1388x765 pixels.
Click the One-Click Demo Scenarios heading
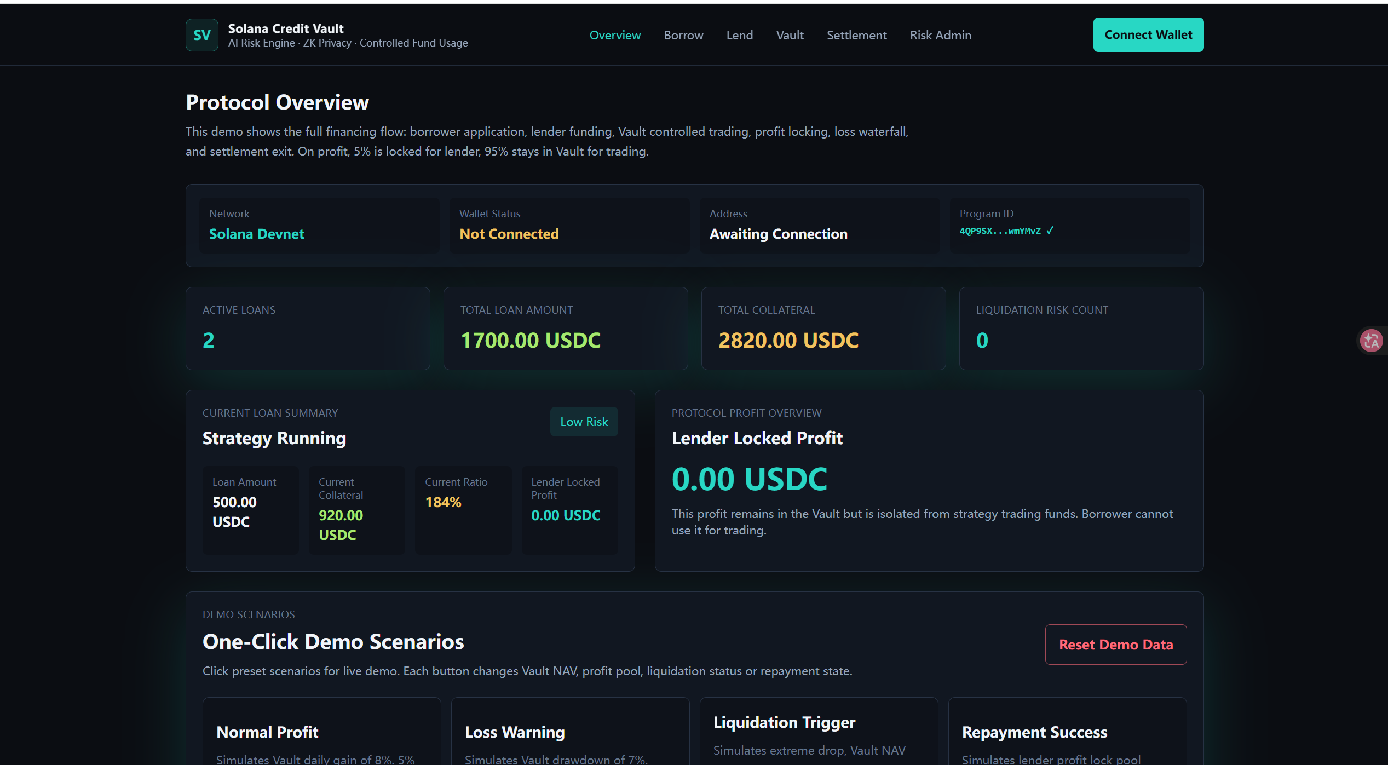tap(333, 642)
